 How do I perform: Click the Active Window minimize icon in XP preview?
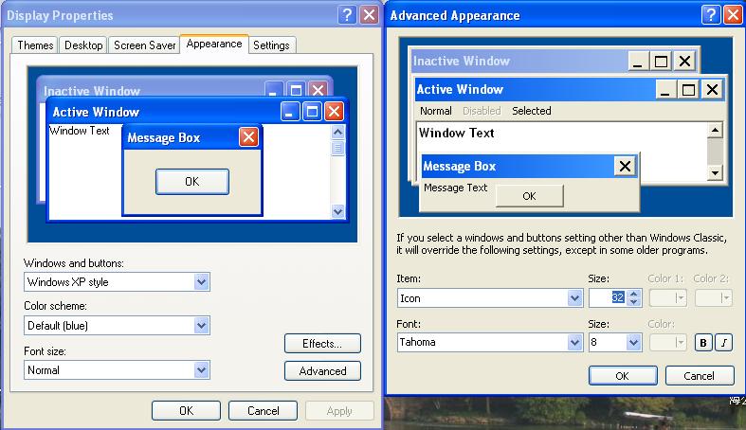290,112
